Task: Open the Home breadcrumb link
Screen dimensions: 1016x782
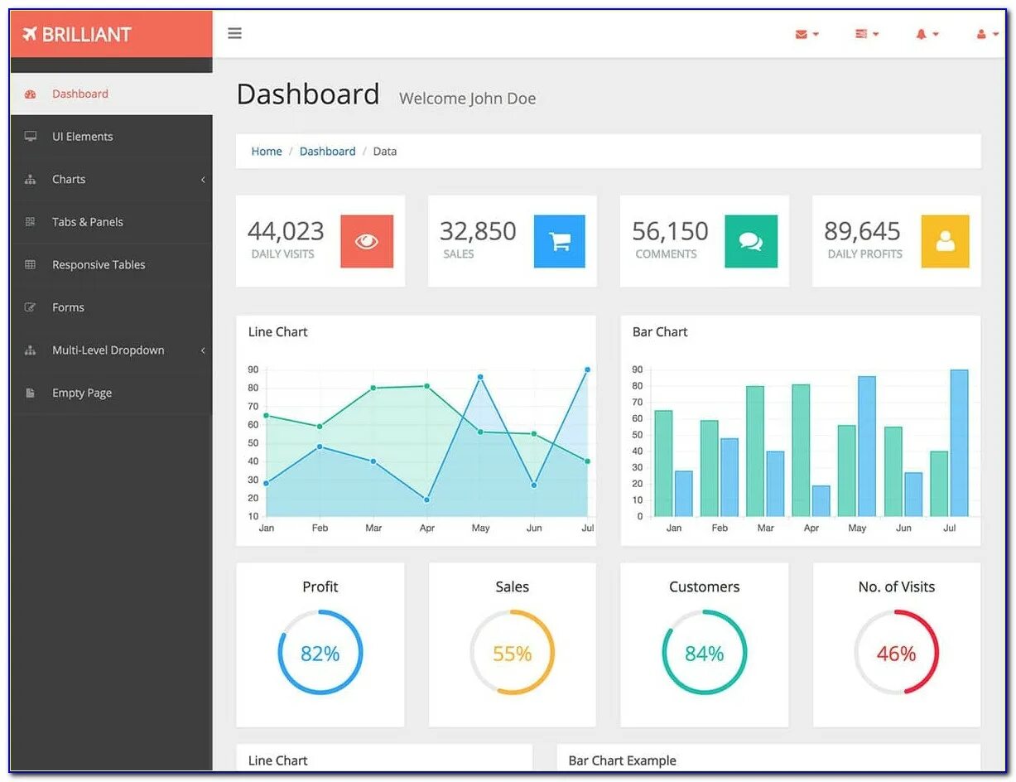Action: (266, 151)
